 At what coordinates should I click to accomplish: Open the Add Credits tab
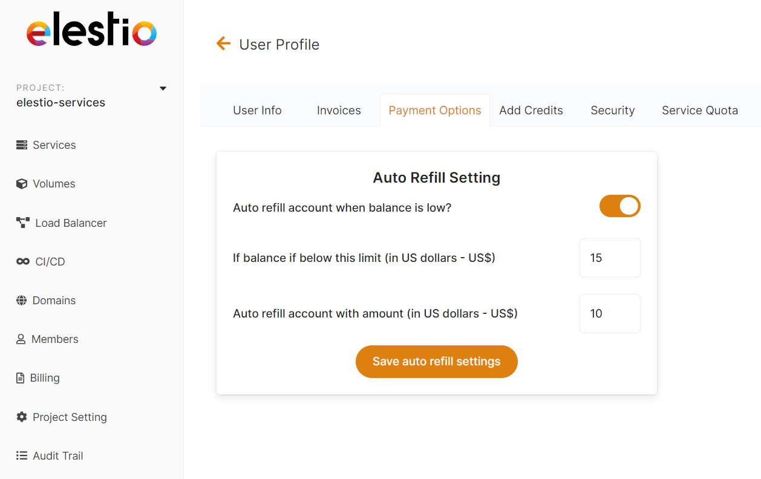[x=531, y=111]
